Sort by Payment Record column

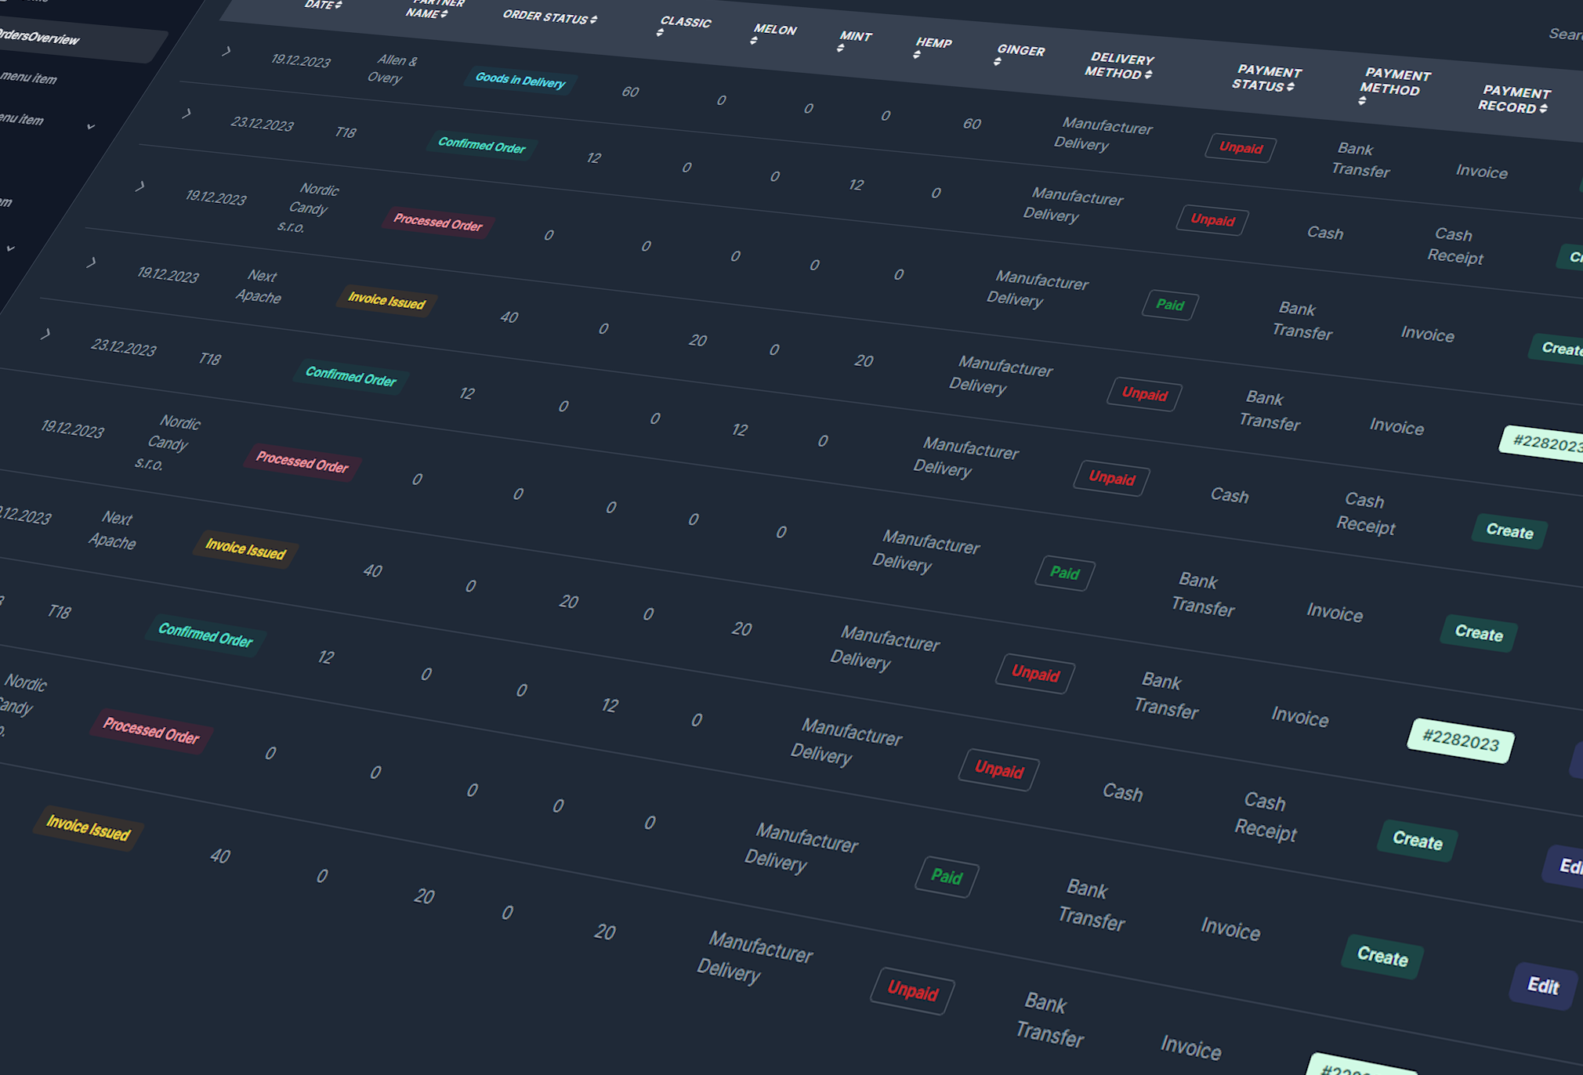click(x=1514, y=100)
